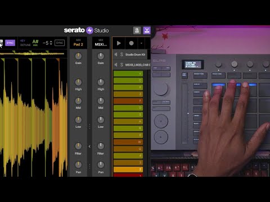Select the orange pad row labeled F

coord(128,101)
